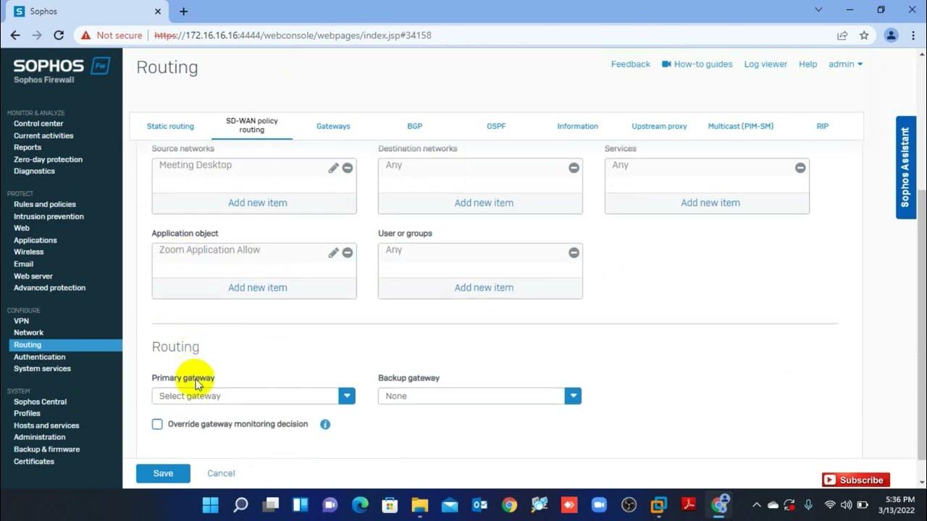Open a new browser tab
The image size is (927, 521).
click(x=183, y=11)
